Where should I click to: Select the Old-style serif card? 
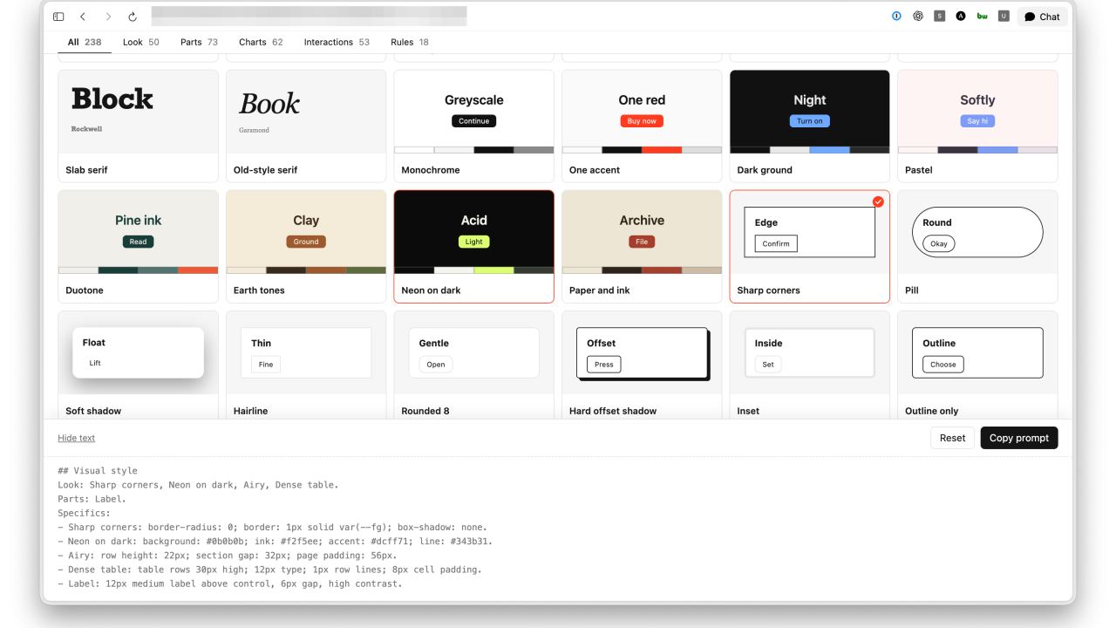[x=306, y=126]
